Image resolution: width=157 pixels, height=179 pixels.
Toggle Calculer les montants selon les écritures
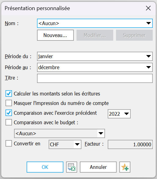tap(9, 94)
